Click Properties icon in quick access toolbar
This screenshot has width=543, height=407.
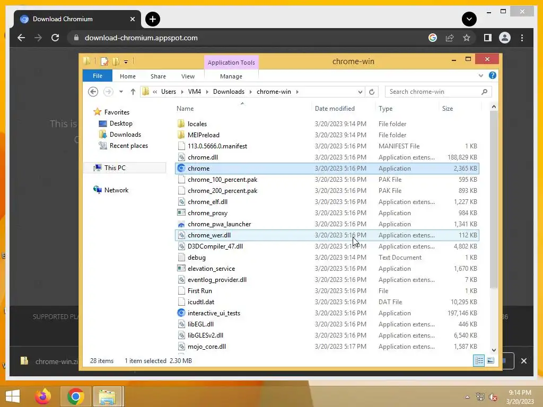tap(104, 61)
